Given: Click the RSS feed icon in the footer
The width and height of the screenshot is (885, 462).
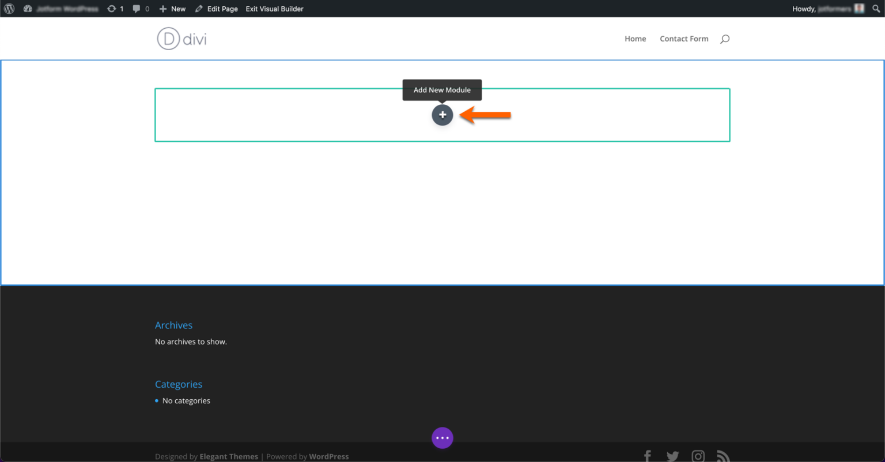Looking at the screenshot, I should tap(723, 455).
